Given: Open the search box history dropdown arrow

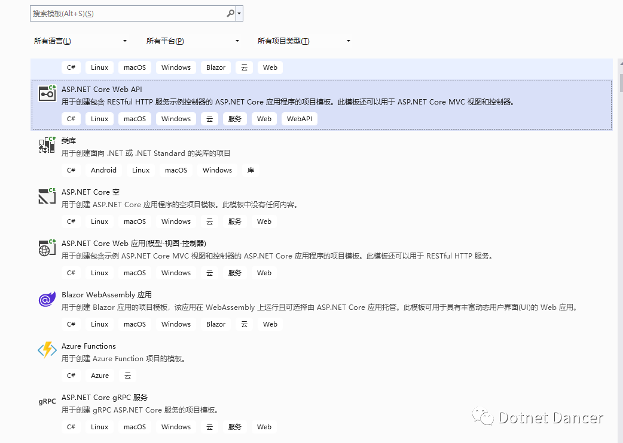Looking at the screenshot, I should [239, 14].
